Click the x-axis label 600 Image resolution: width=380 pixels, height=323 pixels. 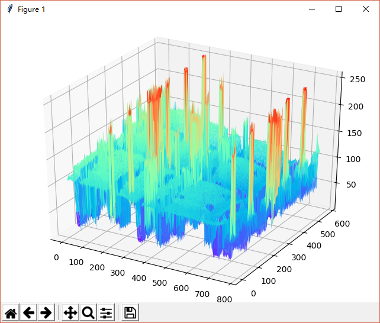[181, 288]
